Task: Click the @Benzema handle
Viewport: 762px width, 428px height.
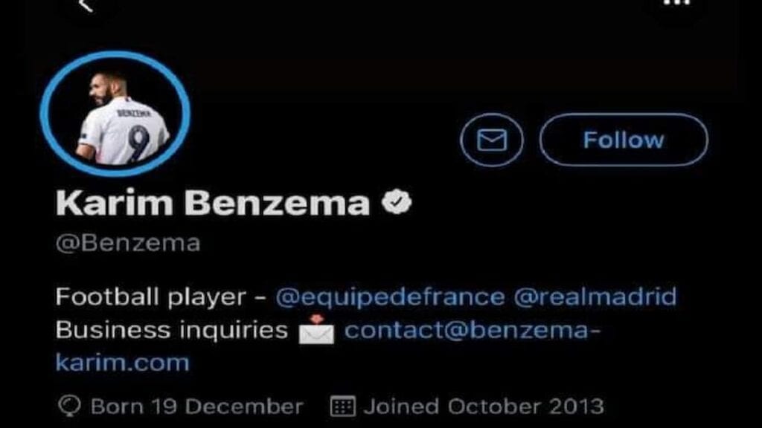Action: (128, 243)
